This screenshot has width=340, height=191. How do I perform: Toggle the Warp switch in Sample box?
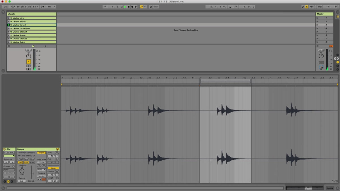tap(41, 153)
